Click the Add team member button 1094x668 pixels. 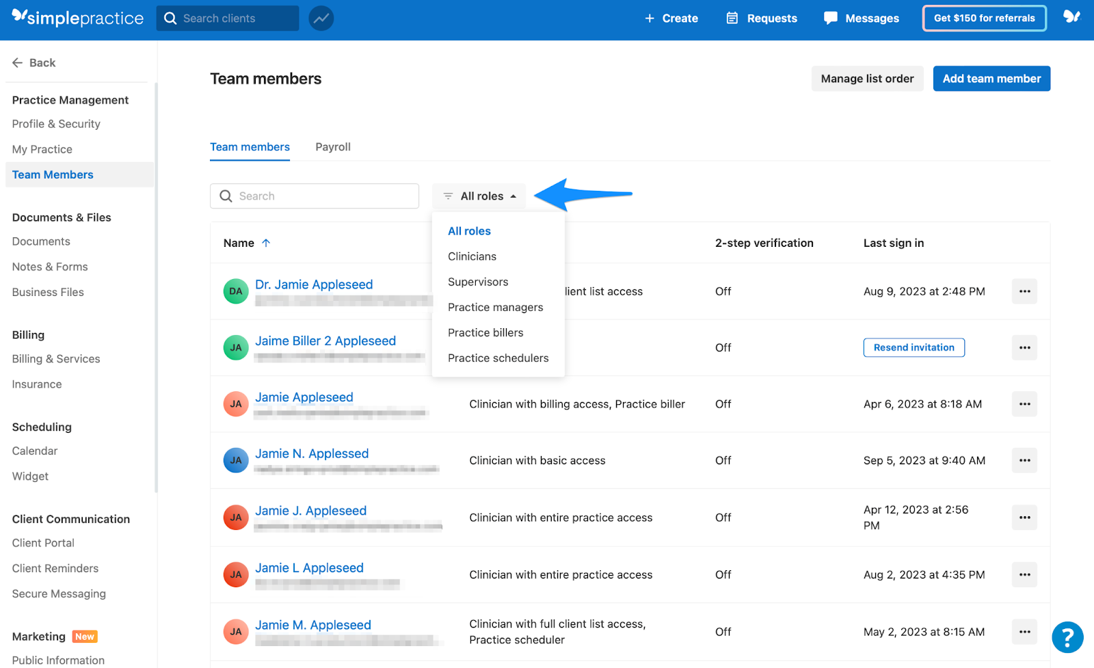991,78
